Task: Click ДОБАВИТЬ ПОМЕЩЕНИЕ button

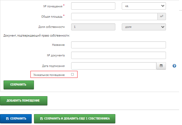Action: 24,101
